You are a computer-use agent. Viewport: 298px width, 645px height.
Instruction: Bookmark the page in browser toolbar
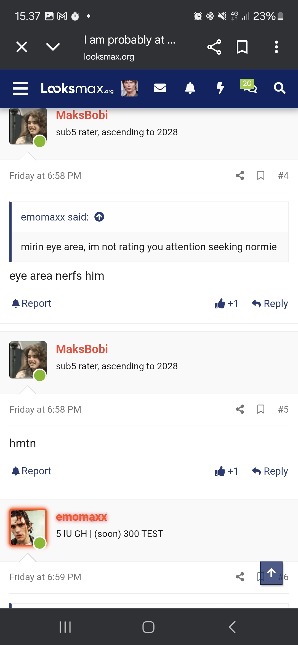[x=242, y=47]
